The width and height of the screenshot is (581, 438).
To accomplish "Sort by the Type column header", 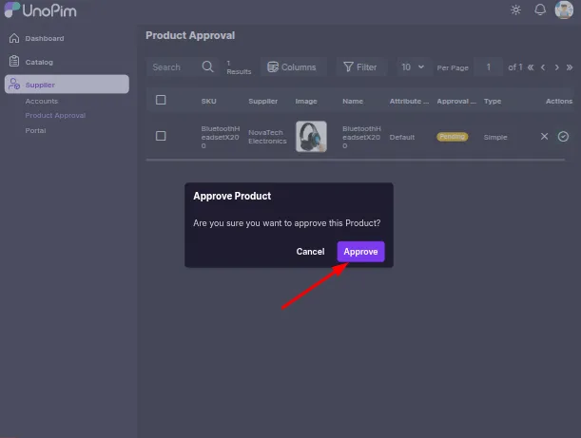I will (493, 101).
